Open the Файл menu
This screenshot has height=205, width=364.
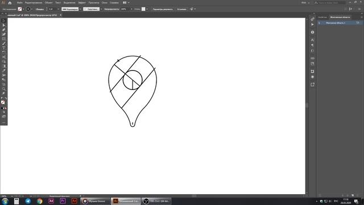(20, 3)
